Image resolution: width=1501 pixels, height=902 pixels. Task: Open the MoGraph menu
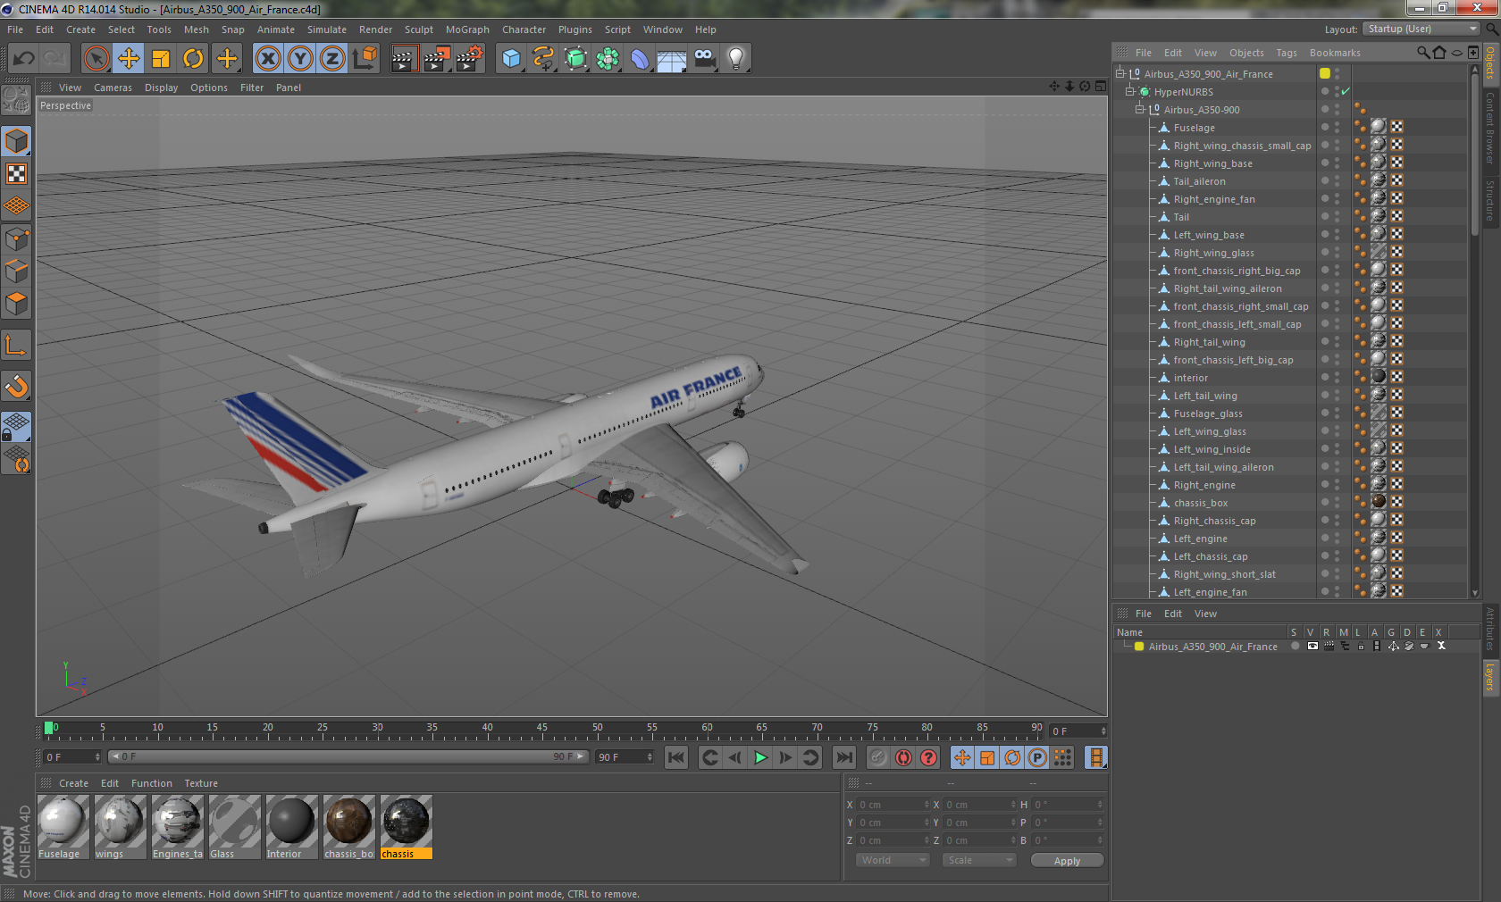[467, 29]
